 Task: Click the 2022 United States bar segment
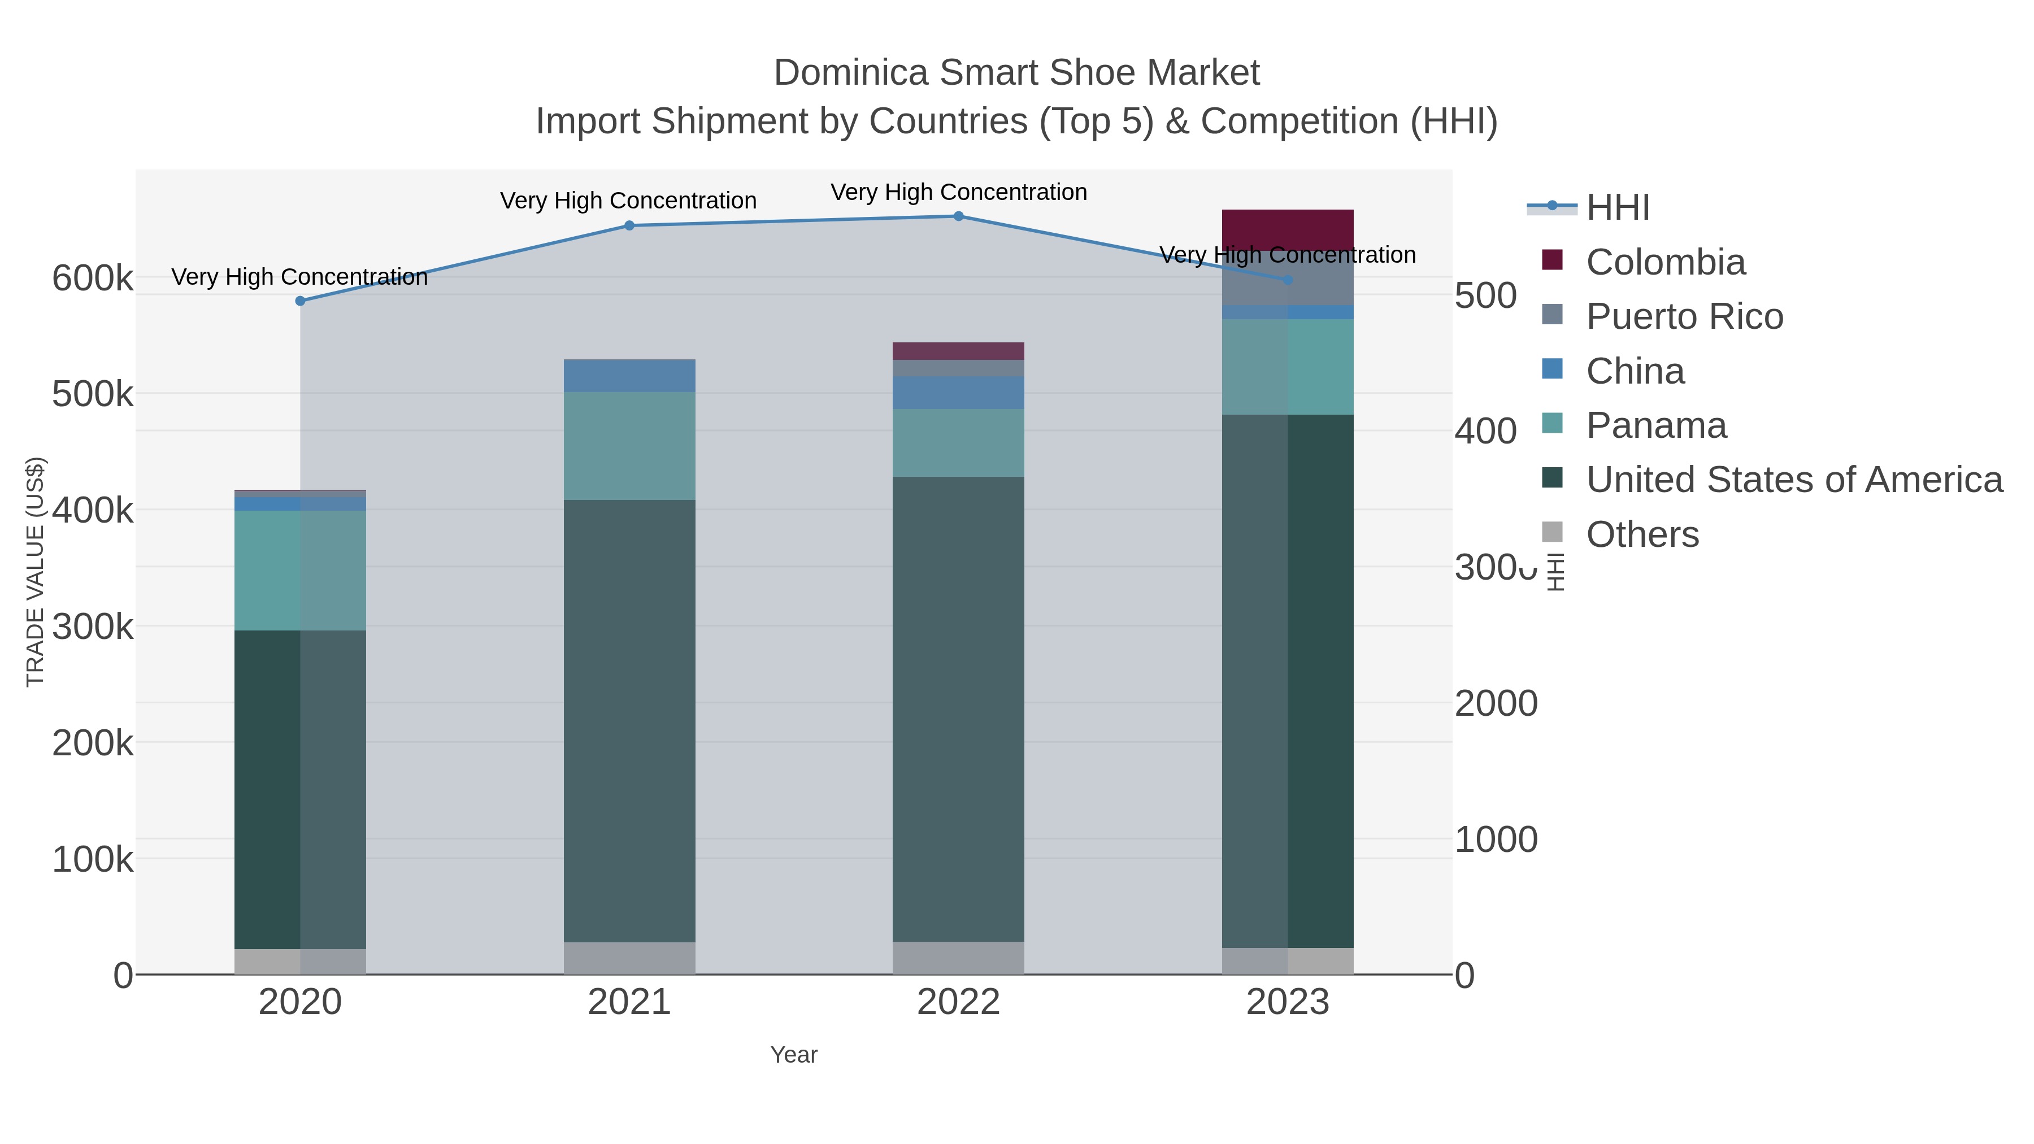959,709
